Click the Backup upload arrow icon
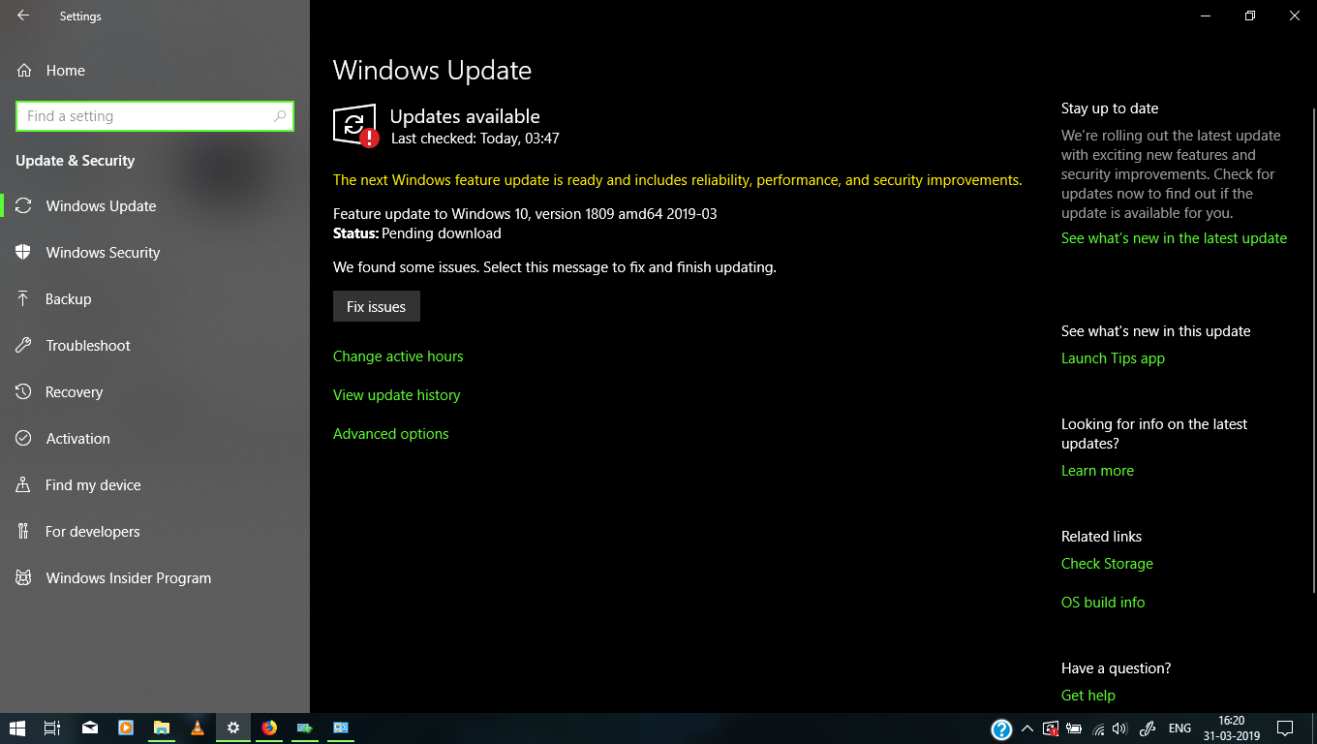Image resolution: width=1317 pixels, height=744 pixels. click(x=23, y=299)
